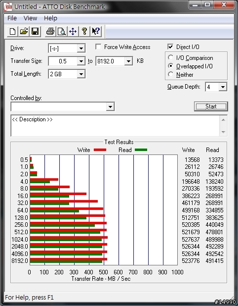Click the Start benchmark button
The width and height of the screenshot is (238, 306).
pyautogui.click(x=211, y=106)
